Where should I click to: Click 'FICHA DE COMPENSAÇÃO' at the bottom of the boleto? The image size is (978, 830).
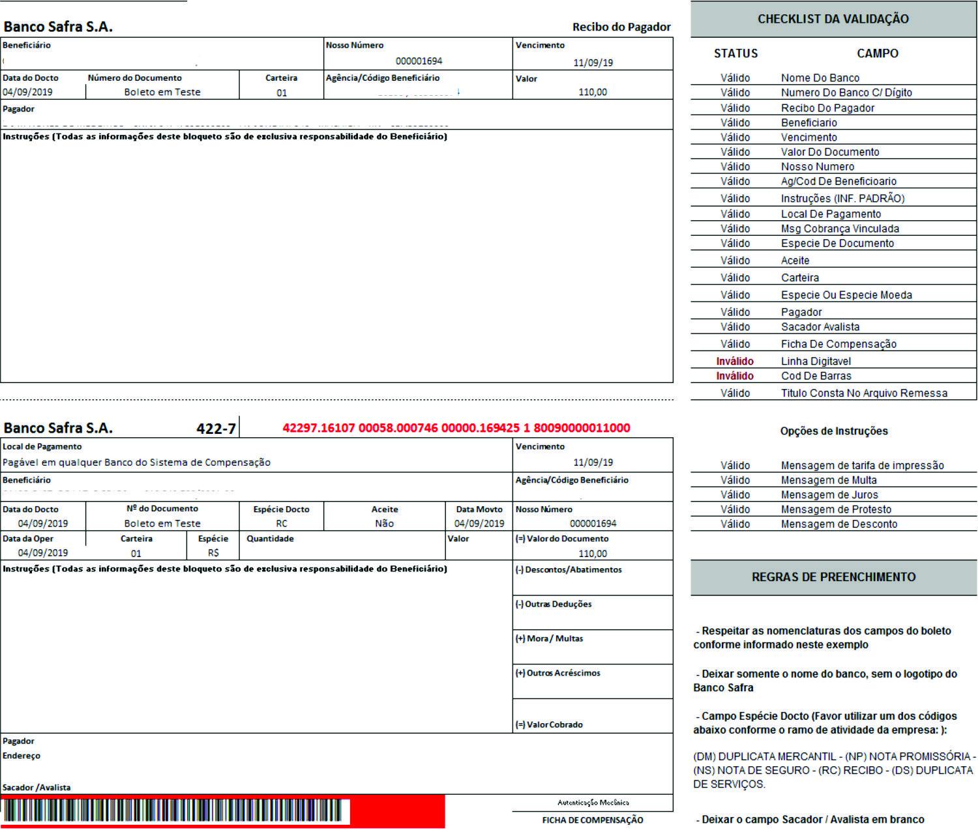click(593, 820)
